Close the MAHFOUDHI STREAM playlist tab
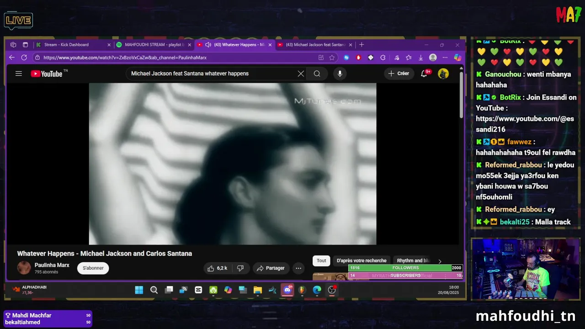The image size is (585, 329). pos(189,45)
